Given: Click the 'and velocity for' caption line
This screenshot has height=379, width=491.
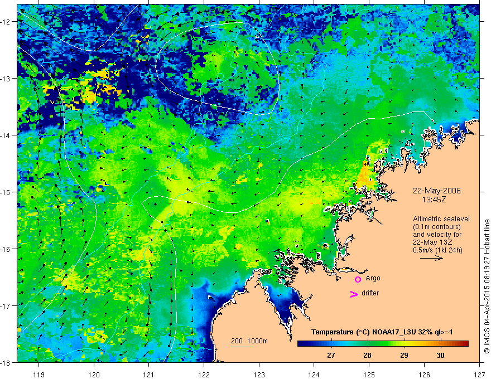Looking at the screenshot, I should point(437,235).
